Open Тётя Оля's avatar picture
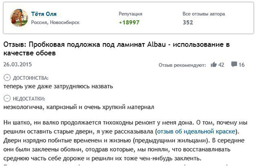257x166 pixels. 19,17
